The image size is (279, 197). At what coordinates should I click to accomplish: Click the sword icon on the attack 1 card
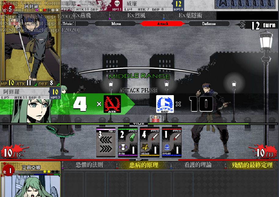[177, 137]
